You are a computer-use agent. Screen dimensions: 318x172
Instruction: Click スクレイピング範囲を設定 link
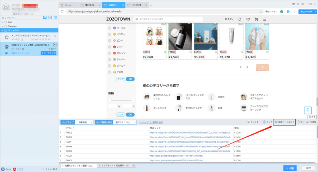tap(151, 122)
